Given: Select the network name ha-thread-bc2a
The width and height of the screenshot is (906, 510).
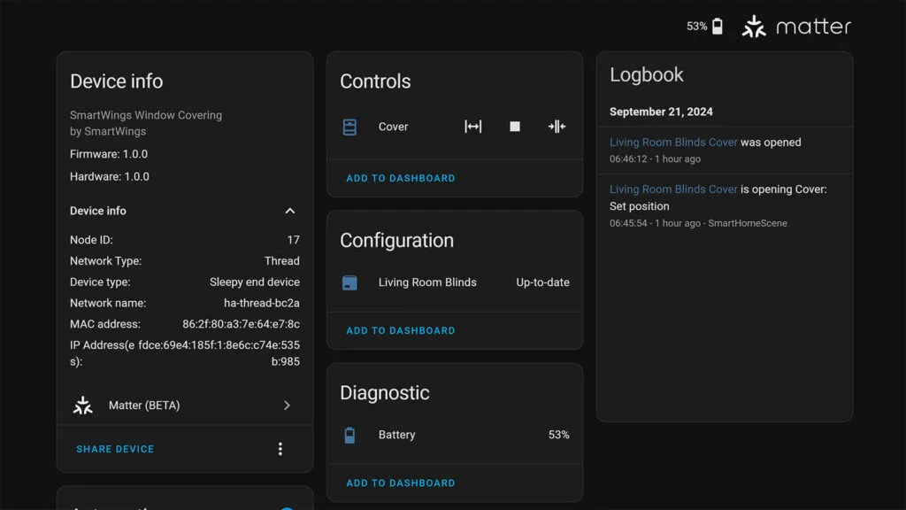Looking at the screenshot, I should (261, 303).
